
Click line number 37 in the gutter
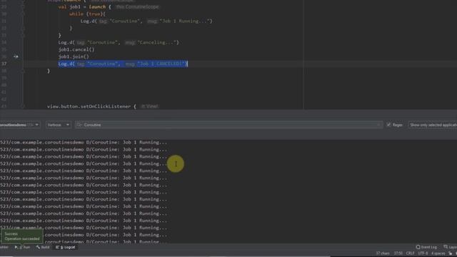tap(4, 64)
